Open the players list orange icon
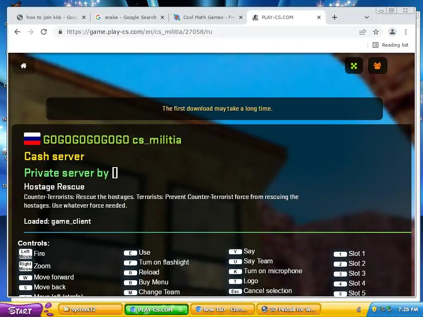The image size is (423, 317). point(378,66)
